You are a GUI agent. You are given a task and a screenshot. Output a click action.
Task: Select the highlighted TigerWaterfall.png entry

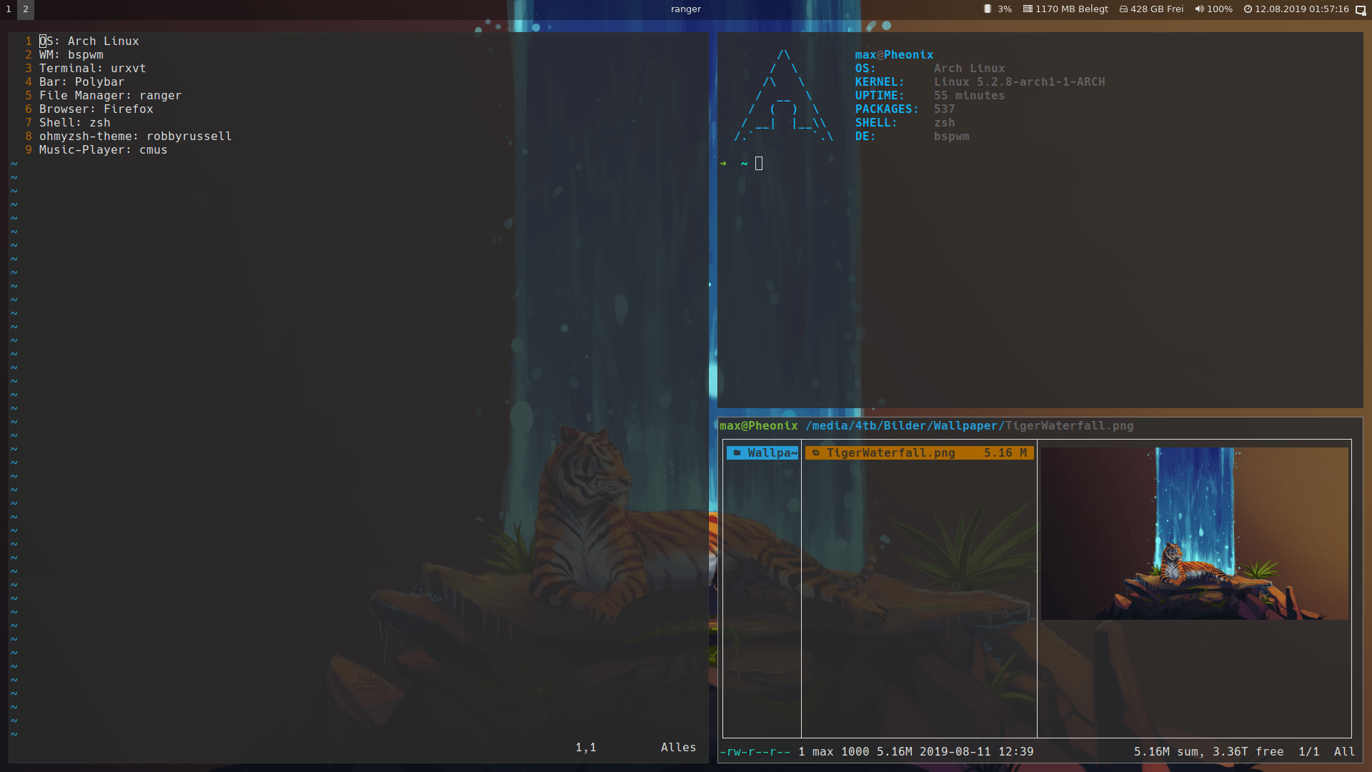point(890,452)
